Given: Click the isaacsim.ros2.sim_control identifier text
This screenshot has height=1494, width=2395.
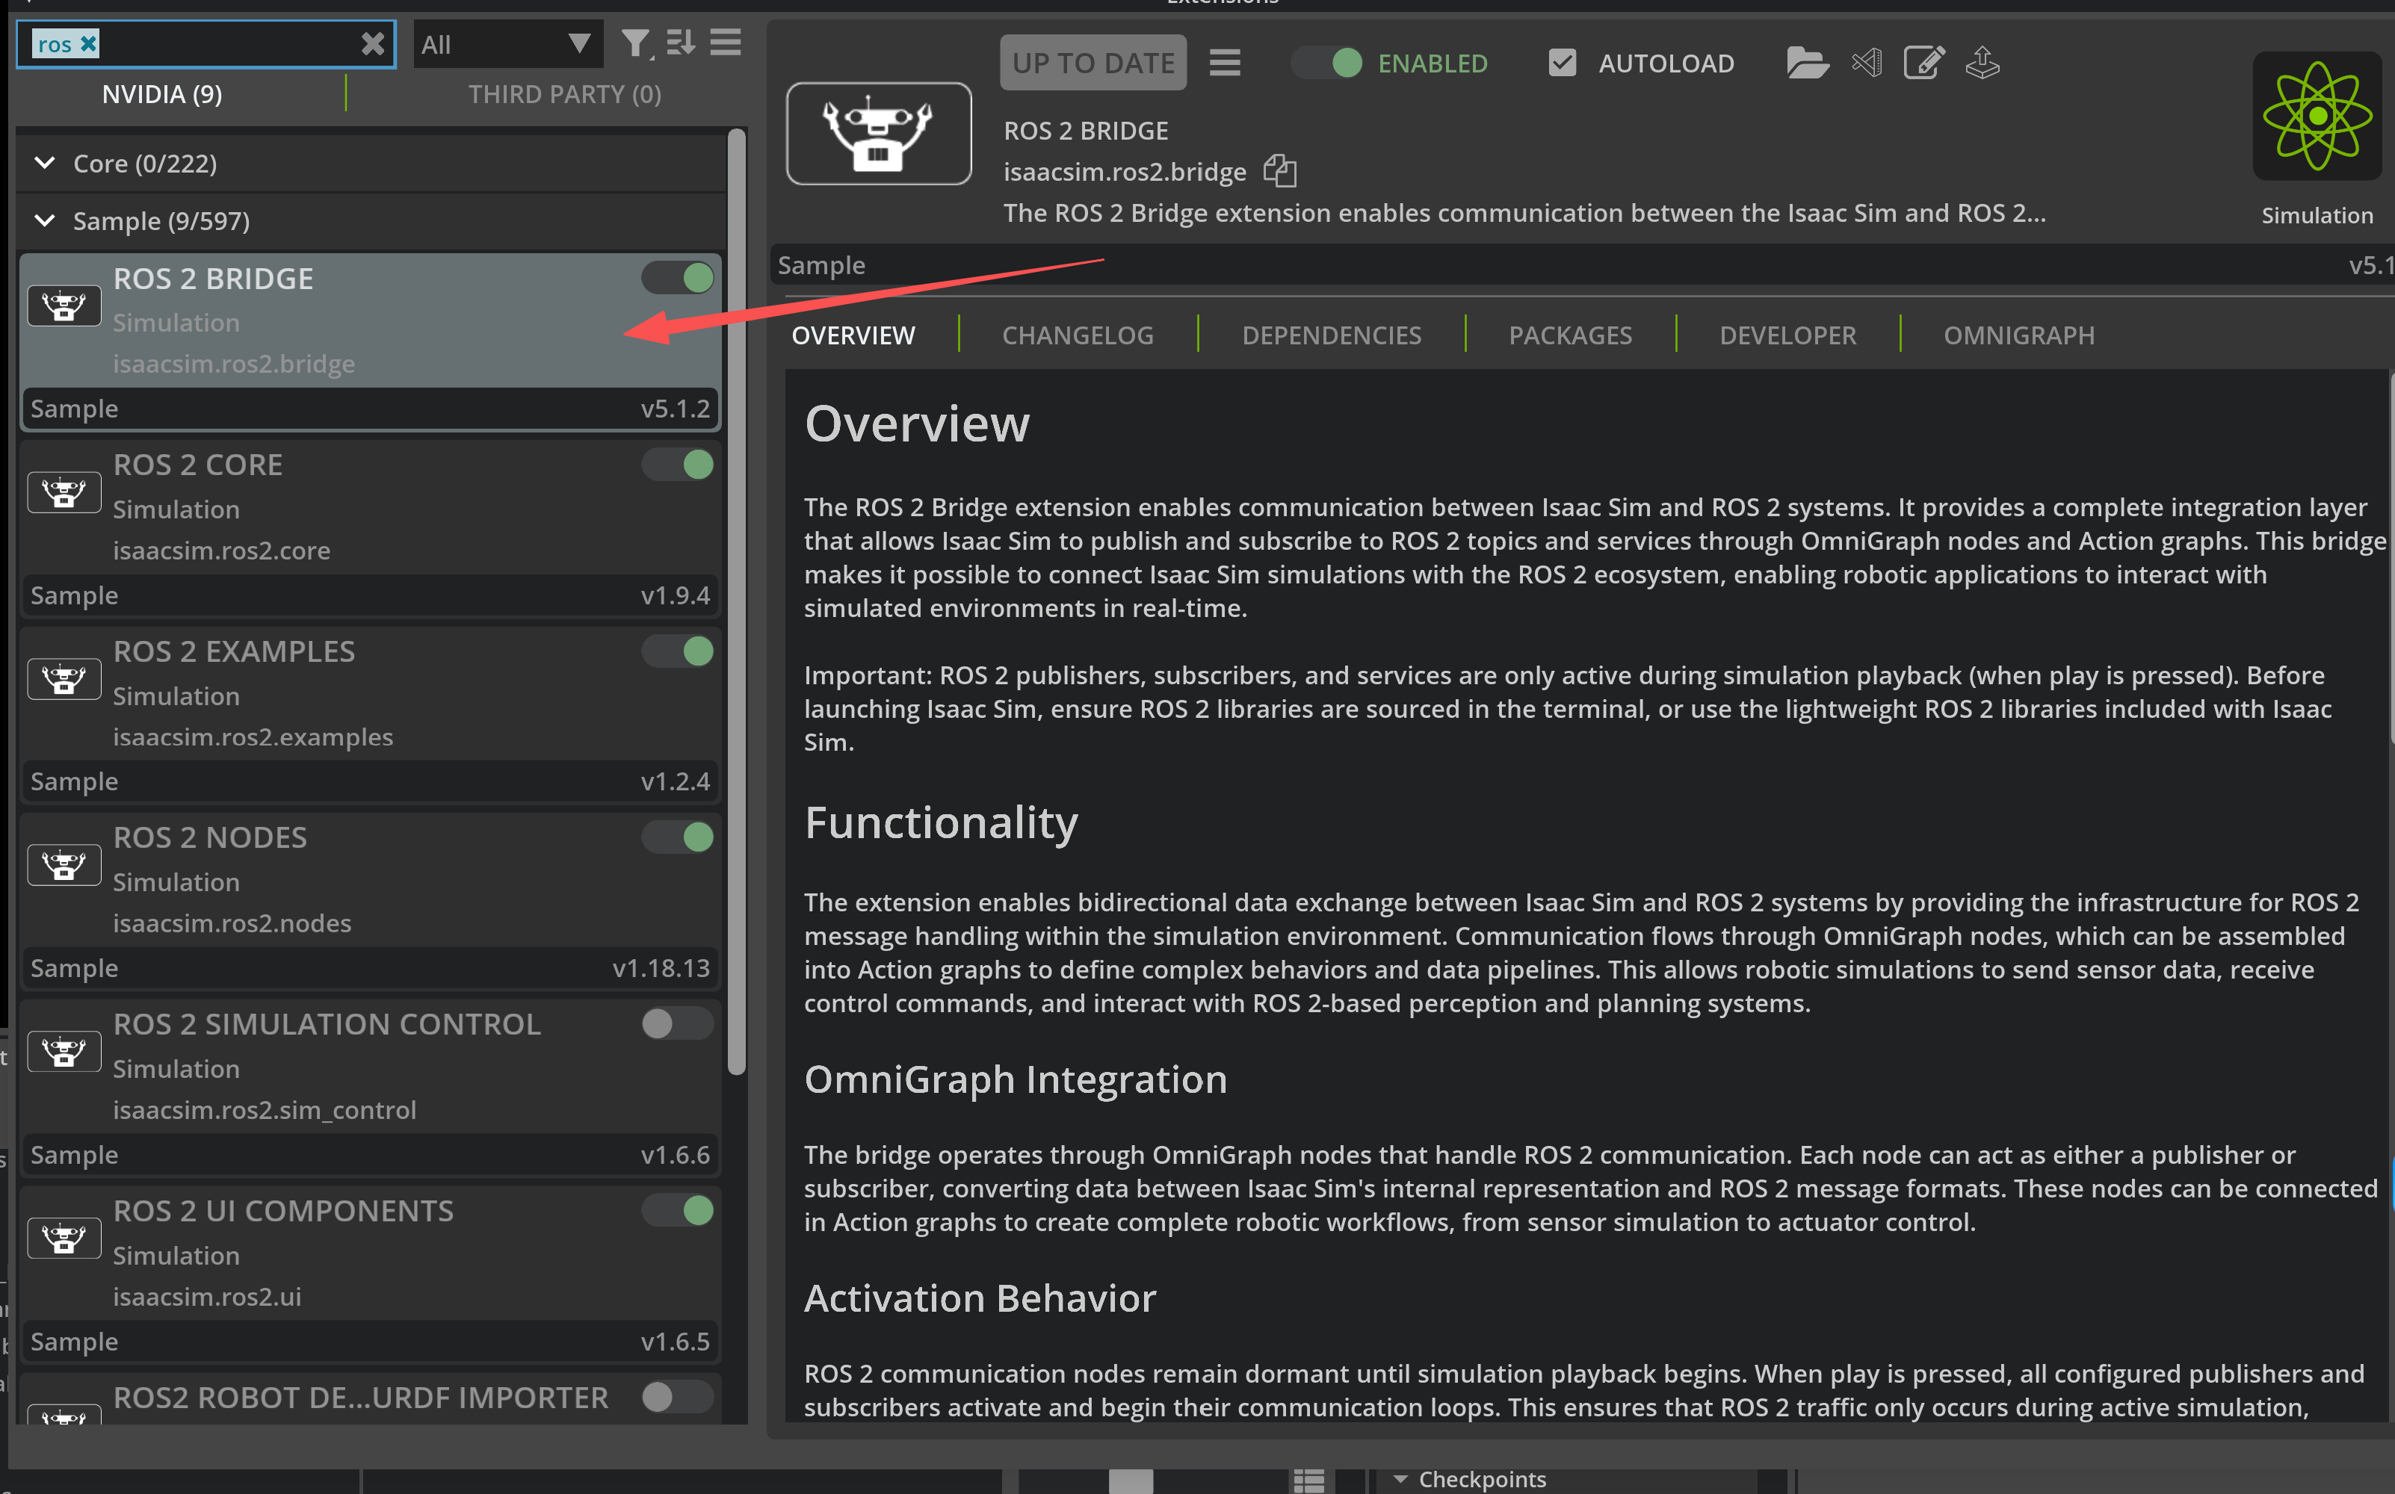Looking at the screenshot, I should (x=264, y=1109).
